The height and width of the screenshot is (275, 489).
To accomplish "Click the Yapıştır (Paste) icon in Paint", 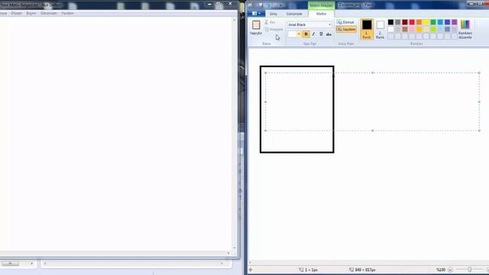I will click(x=256, y=25).
